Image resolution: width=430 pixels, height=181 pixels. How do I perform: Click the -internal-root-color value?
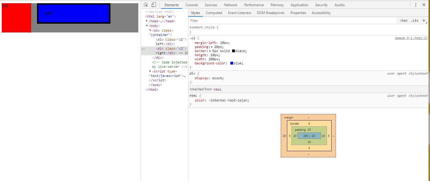click(x=229, y=100)
